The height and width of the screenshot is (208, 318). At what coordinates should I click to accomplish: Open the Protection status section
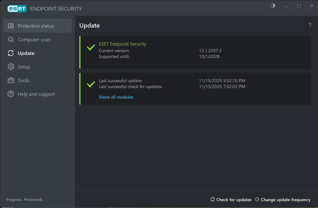(38, 26)
